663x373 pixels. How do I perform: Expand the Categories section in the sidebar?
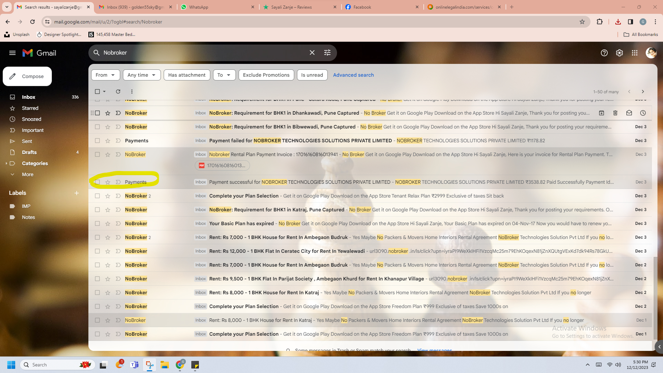coord(6,163)
